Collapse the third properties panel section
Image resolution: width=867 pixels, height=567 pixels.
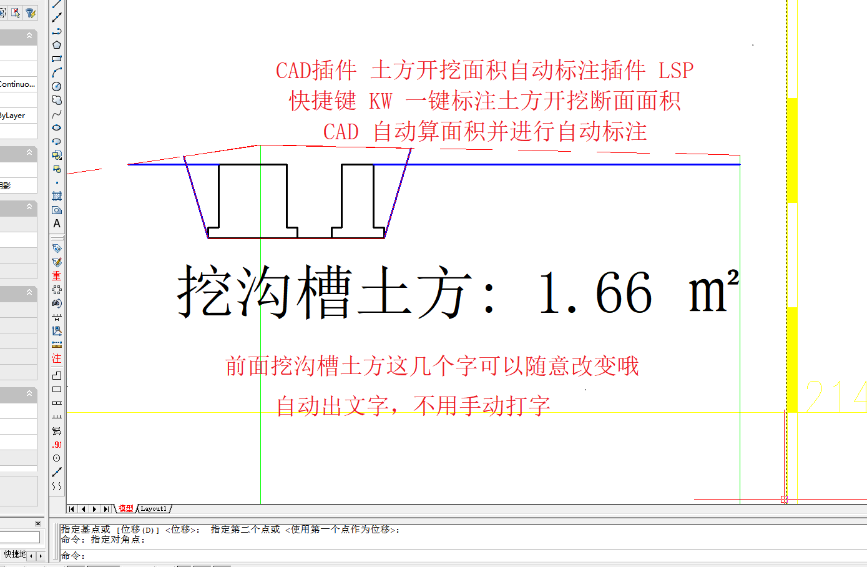coord(29,207)
